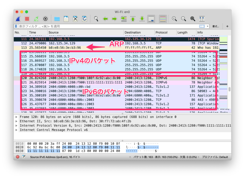Select the ARP packet 113 row
Image resolution: width=245 pixels, height=178 pixels.
(x=117, y=48)
